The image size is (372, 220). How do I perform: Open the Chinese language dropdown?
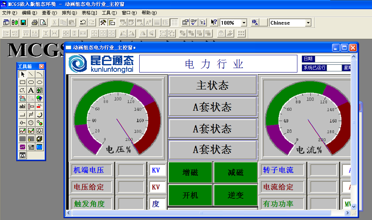tap(308, 23)
